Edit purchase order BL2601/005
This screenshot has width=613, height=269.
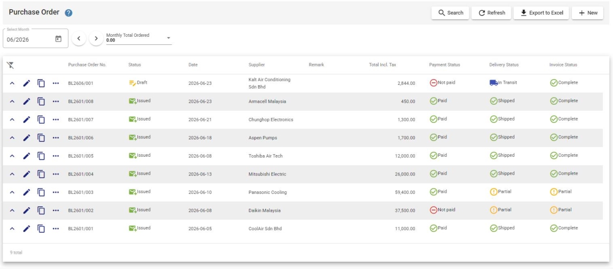pos(27,156)
